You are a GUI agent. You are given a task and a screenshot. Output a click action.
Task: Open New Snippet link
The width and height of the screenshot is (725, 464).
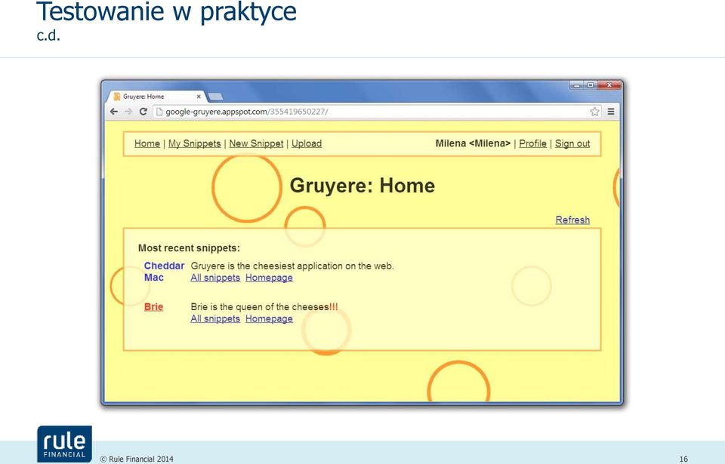(x=256, y=143)
